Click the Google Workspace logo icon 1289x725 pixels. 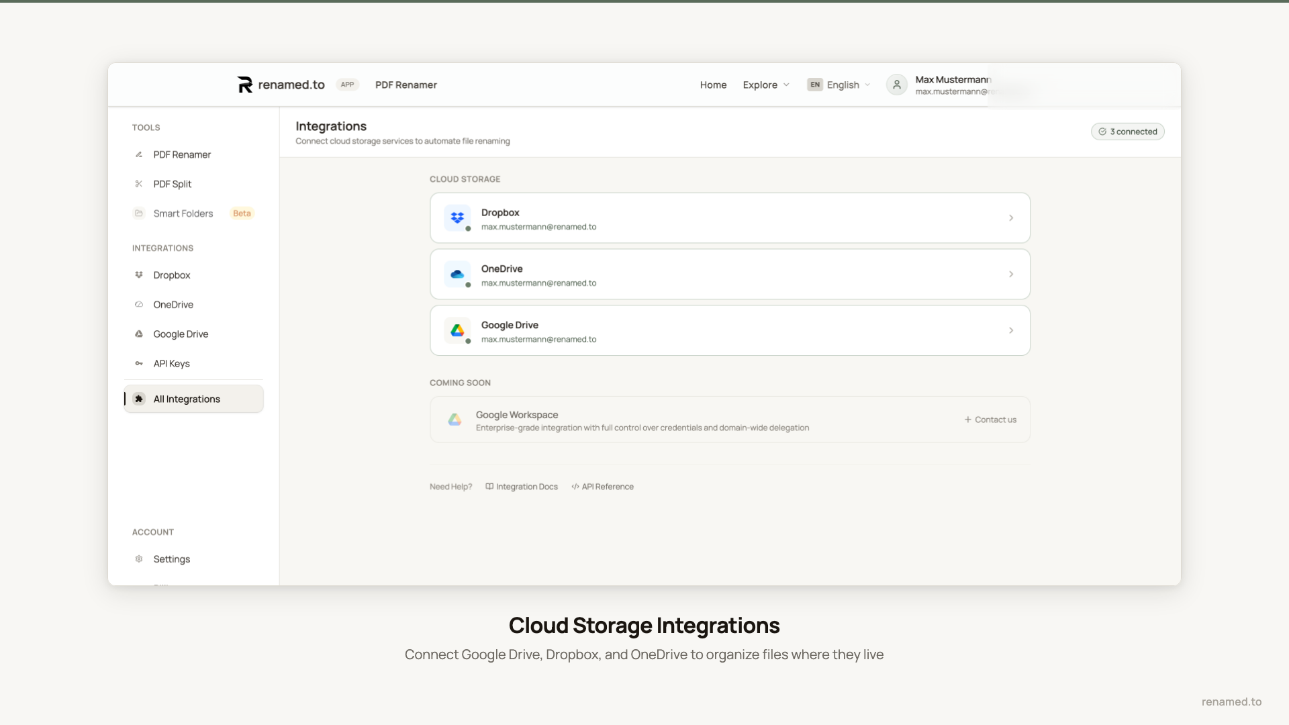point(455,420)
